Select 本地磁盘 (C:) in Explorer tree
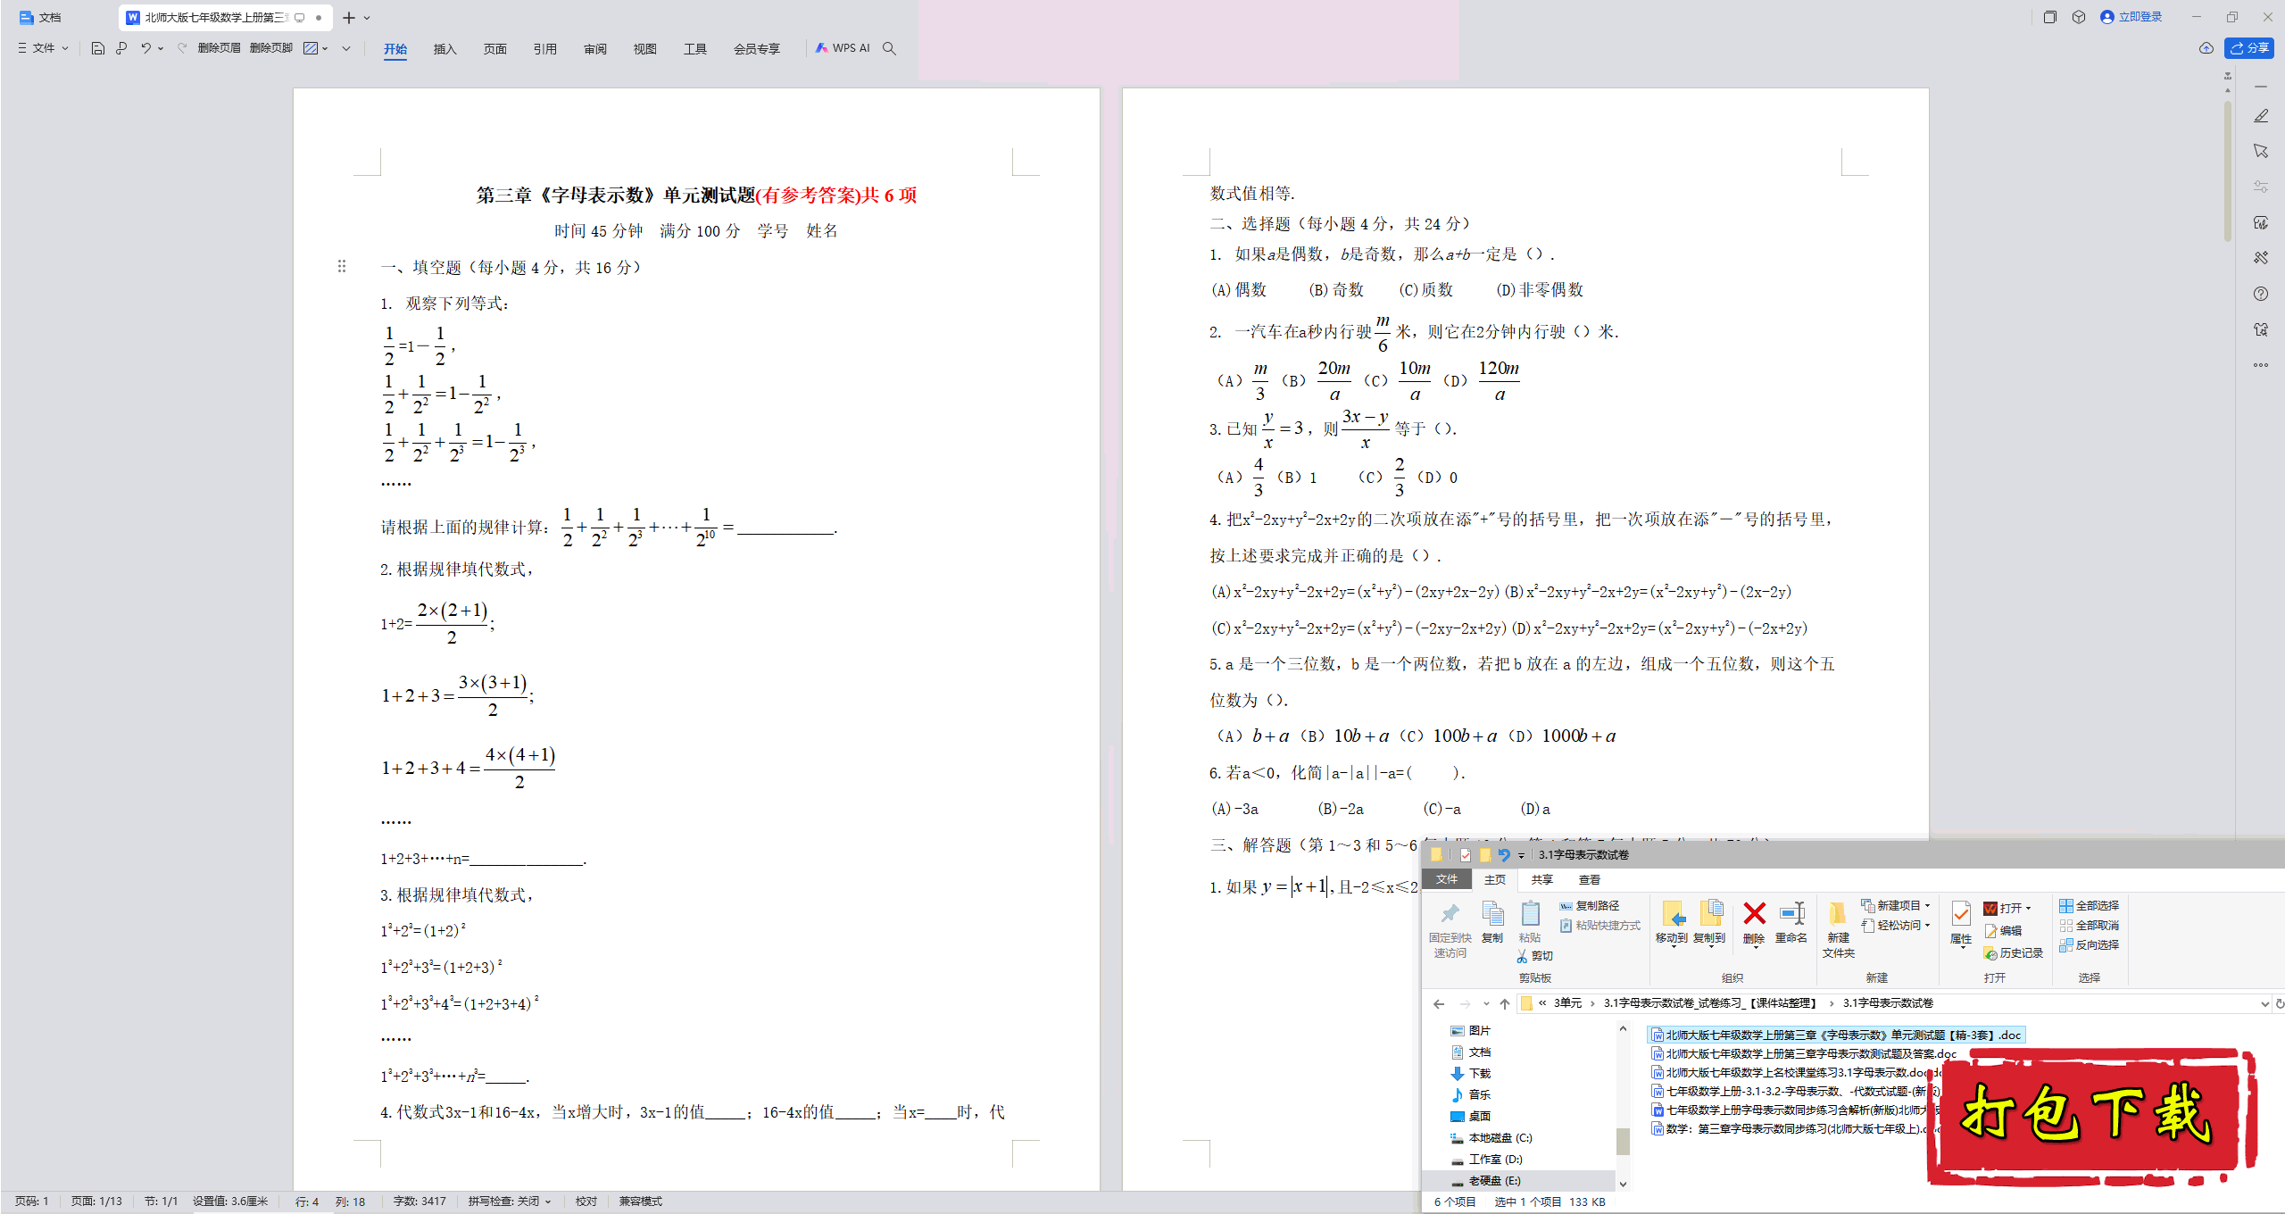 point(1491,1138)
